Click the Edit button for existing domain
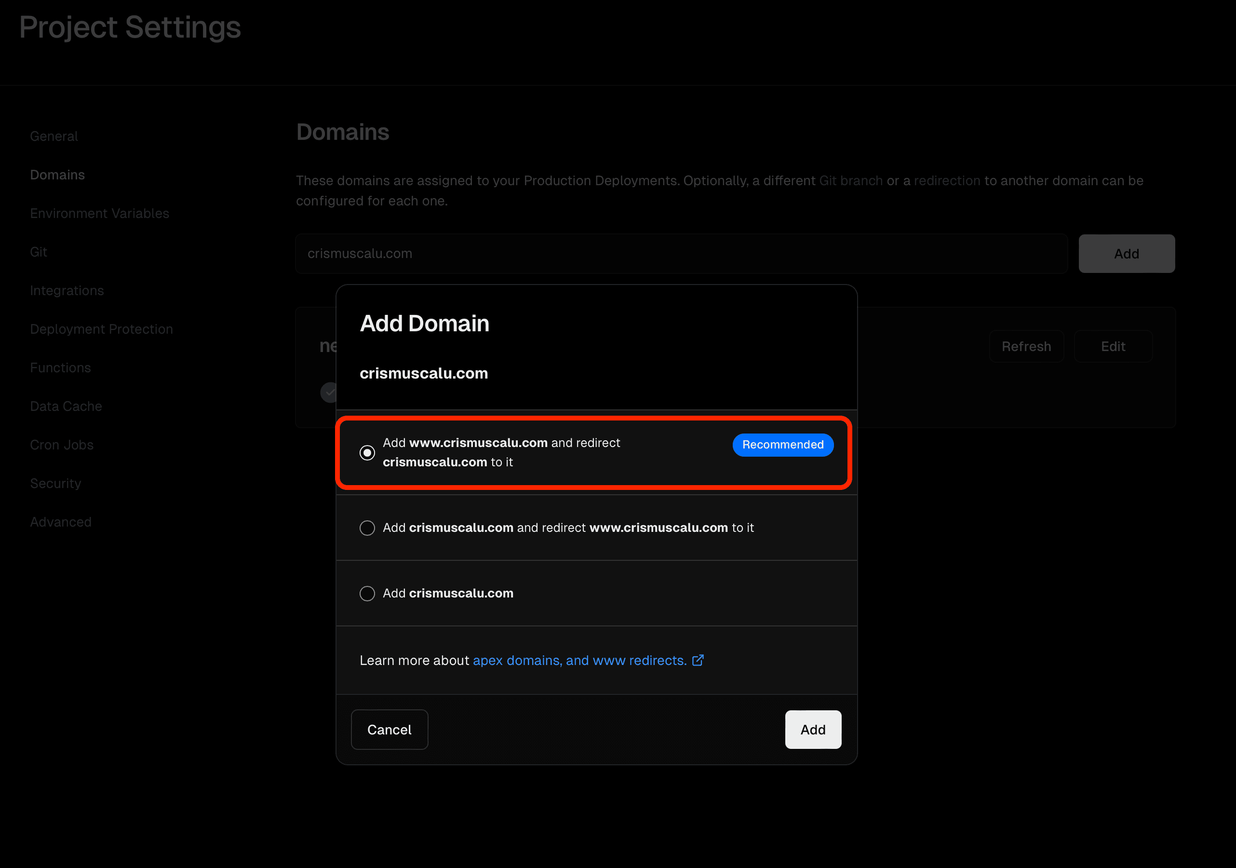Image resolution: width=1236 pixels, height=868 pixels. pyautogui.click(x=1113, y=346)
